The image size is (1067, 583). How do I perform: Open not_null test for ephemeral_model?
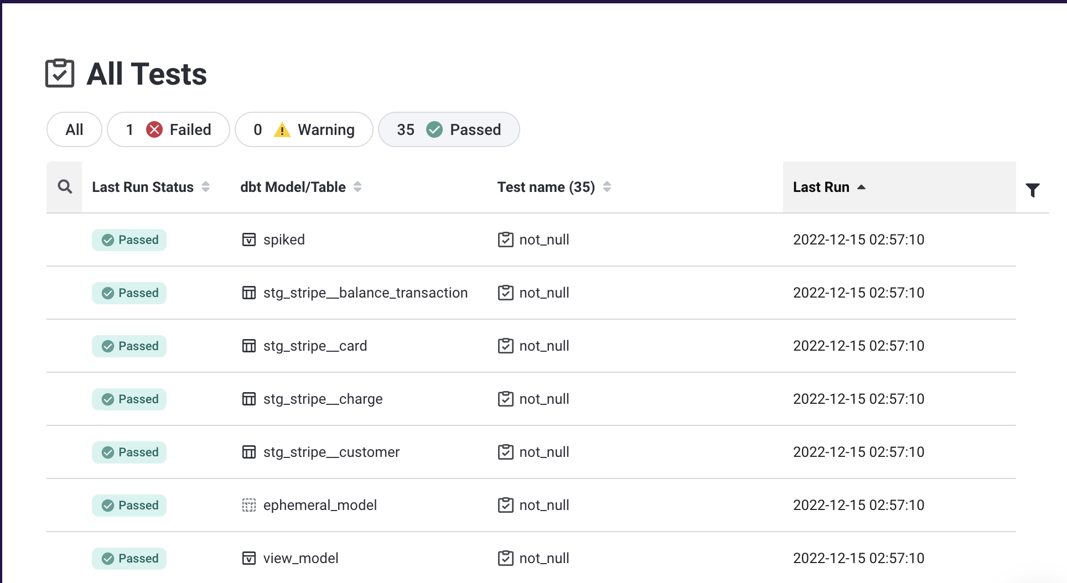click(x=544, y=505)
